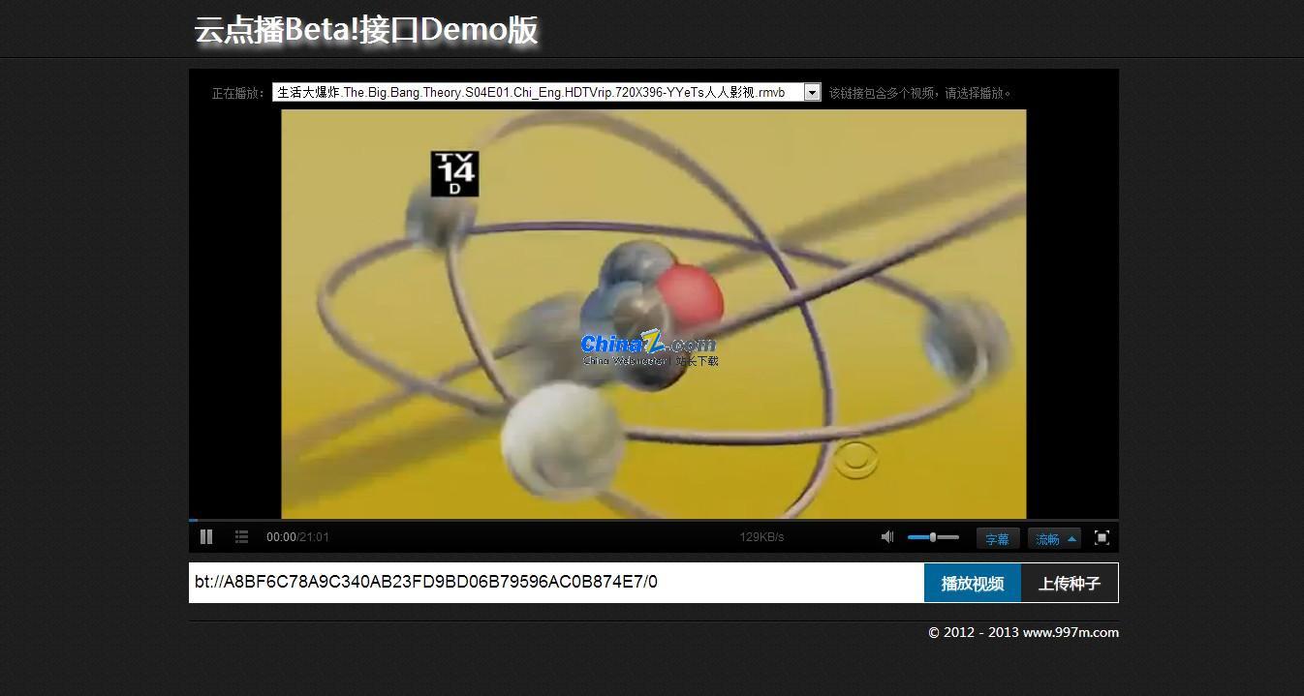
Task: Click the video picture area
Action: (654, 314)
